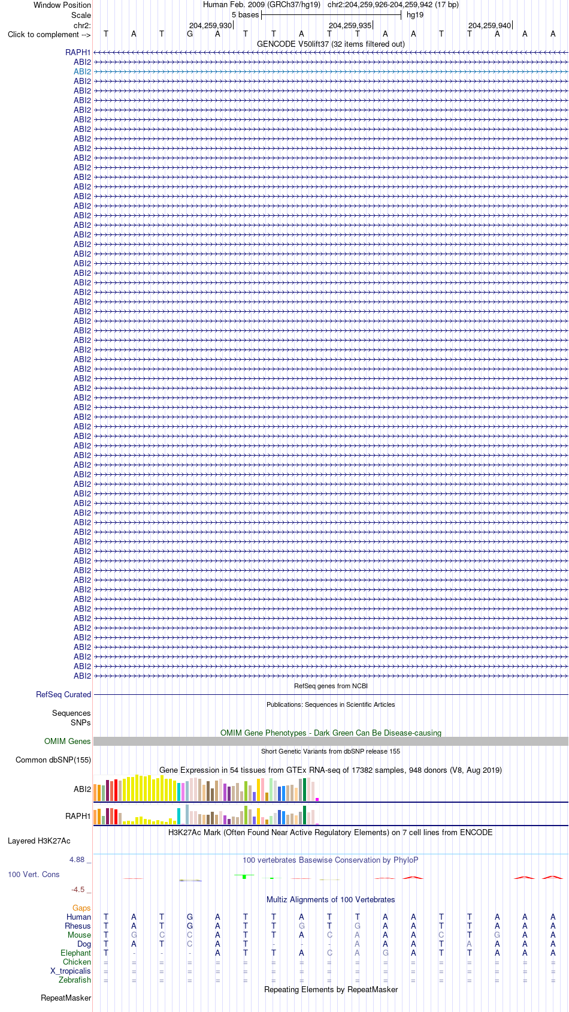This screenshot has height=1012, width=569.
Task: Click the Common dbSNP(155) label
Action: tap(53, 760)
